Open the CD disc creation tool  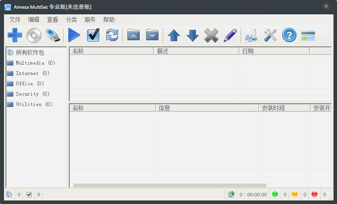[34, 35]
